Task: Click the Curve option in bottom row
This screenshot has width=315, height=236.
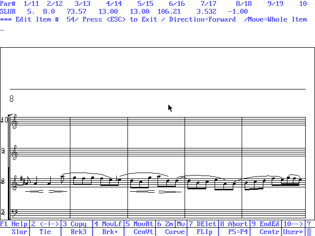Action: (x=175, y=232)
